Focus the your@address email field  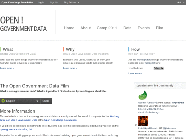pyautogui.click(x=140, y=68)
